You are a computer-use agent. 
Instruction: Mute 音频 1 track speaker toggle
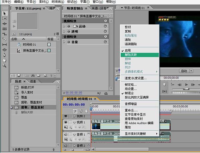pyautogui.click(x=66, y=135)
